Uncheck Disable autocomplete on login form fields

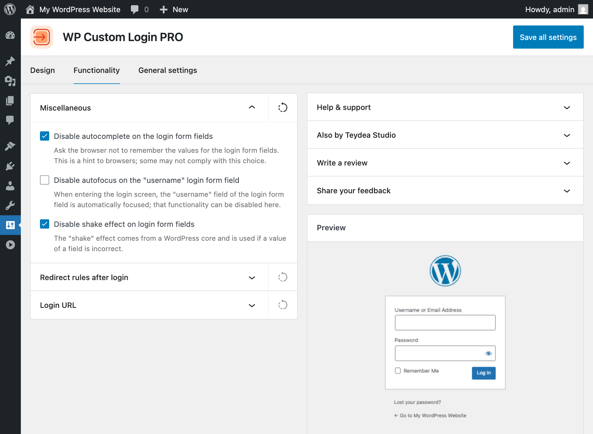pos(45,136)
